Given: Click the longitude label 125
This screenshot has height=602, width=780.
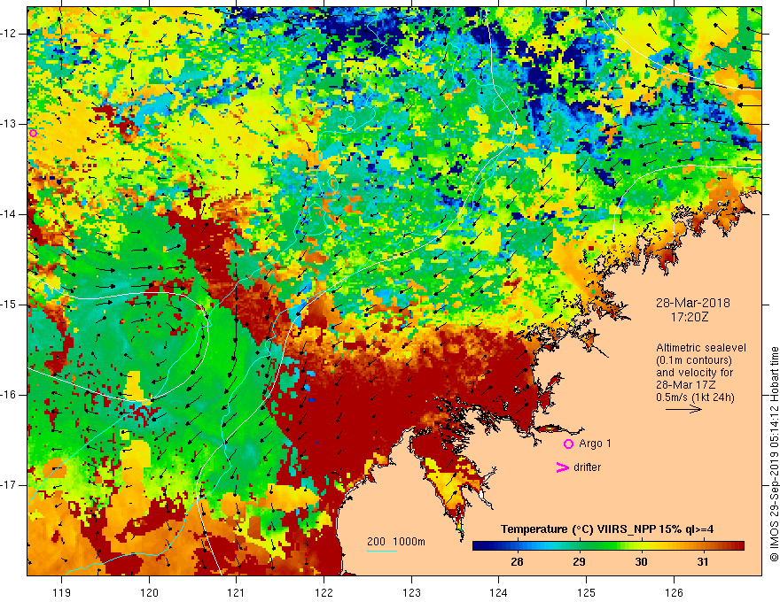Looking at the screenshot, I should (x=586, y=592).
